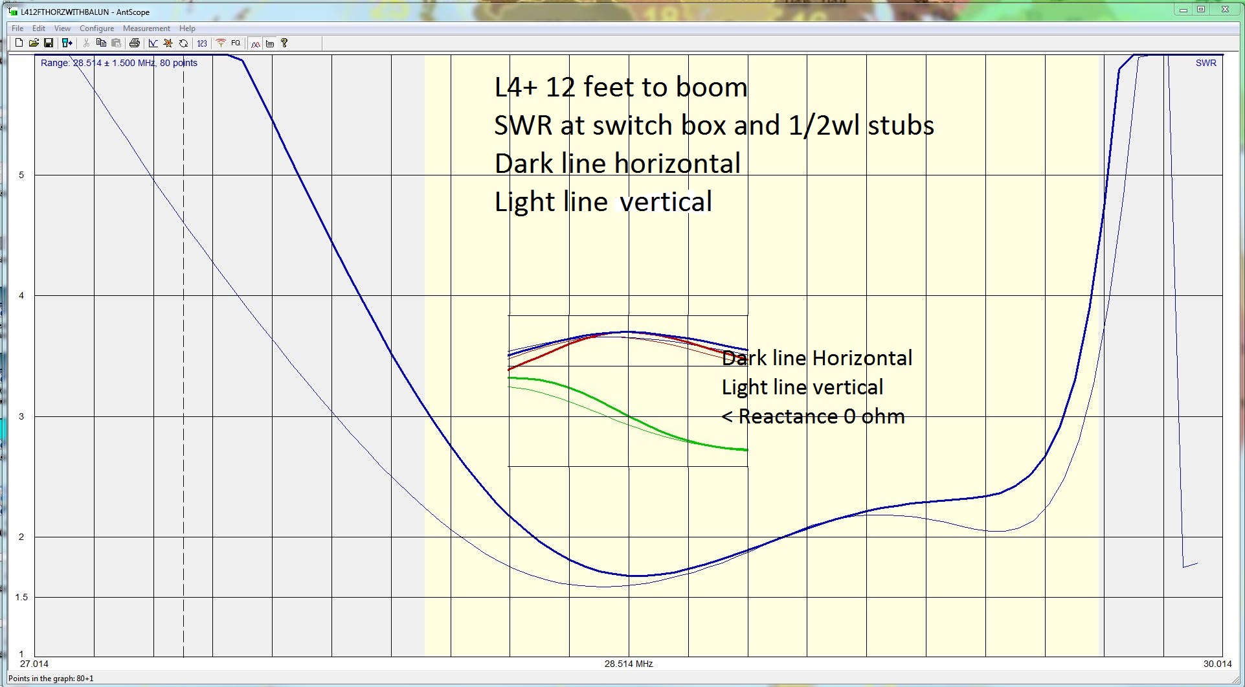The width and height of the screenshot is (1245, 687).
Task: Open the View menu
Action: click(62, 28)
